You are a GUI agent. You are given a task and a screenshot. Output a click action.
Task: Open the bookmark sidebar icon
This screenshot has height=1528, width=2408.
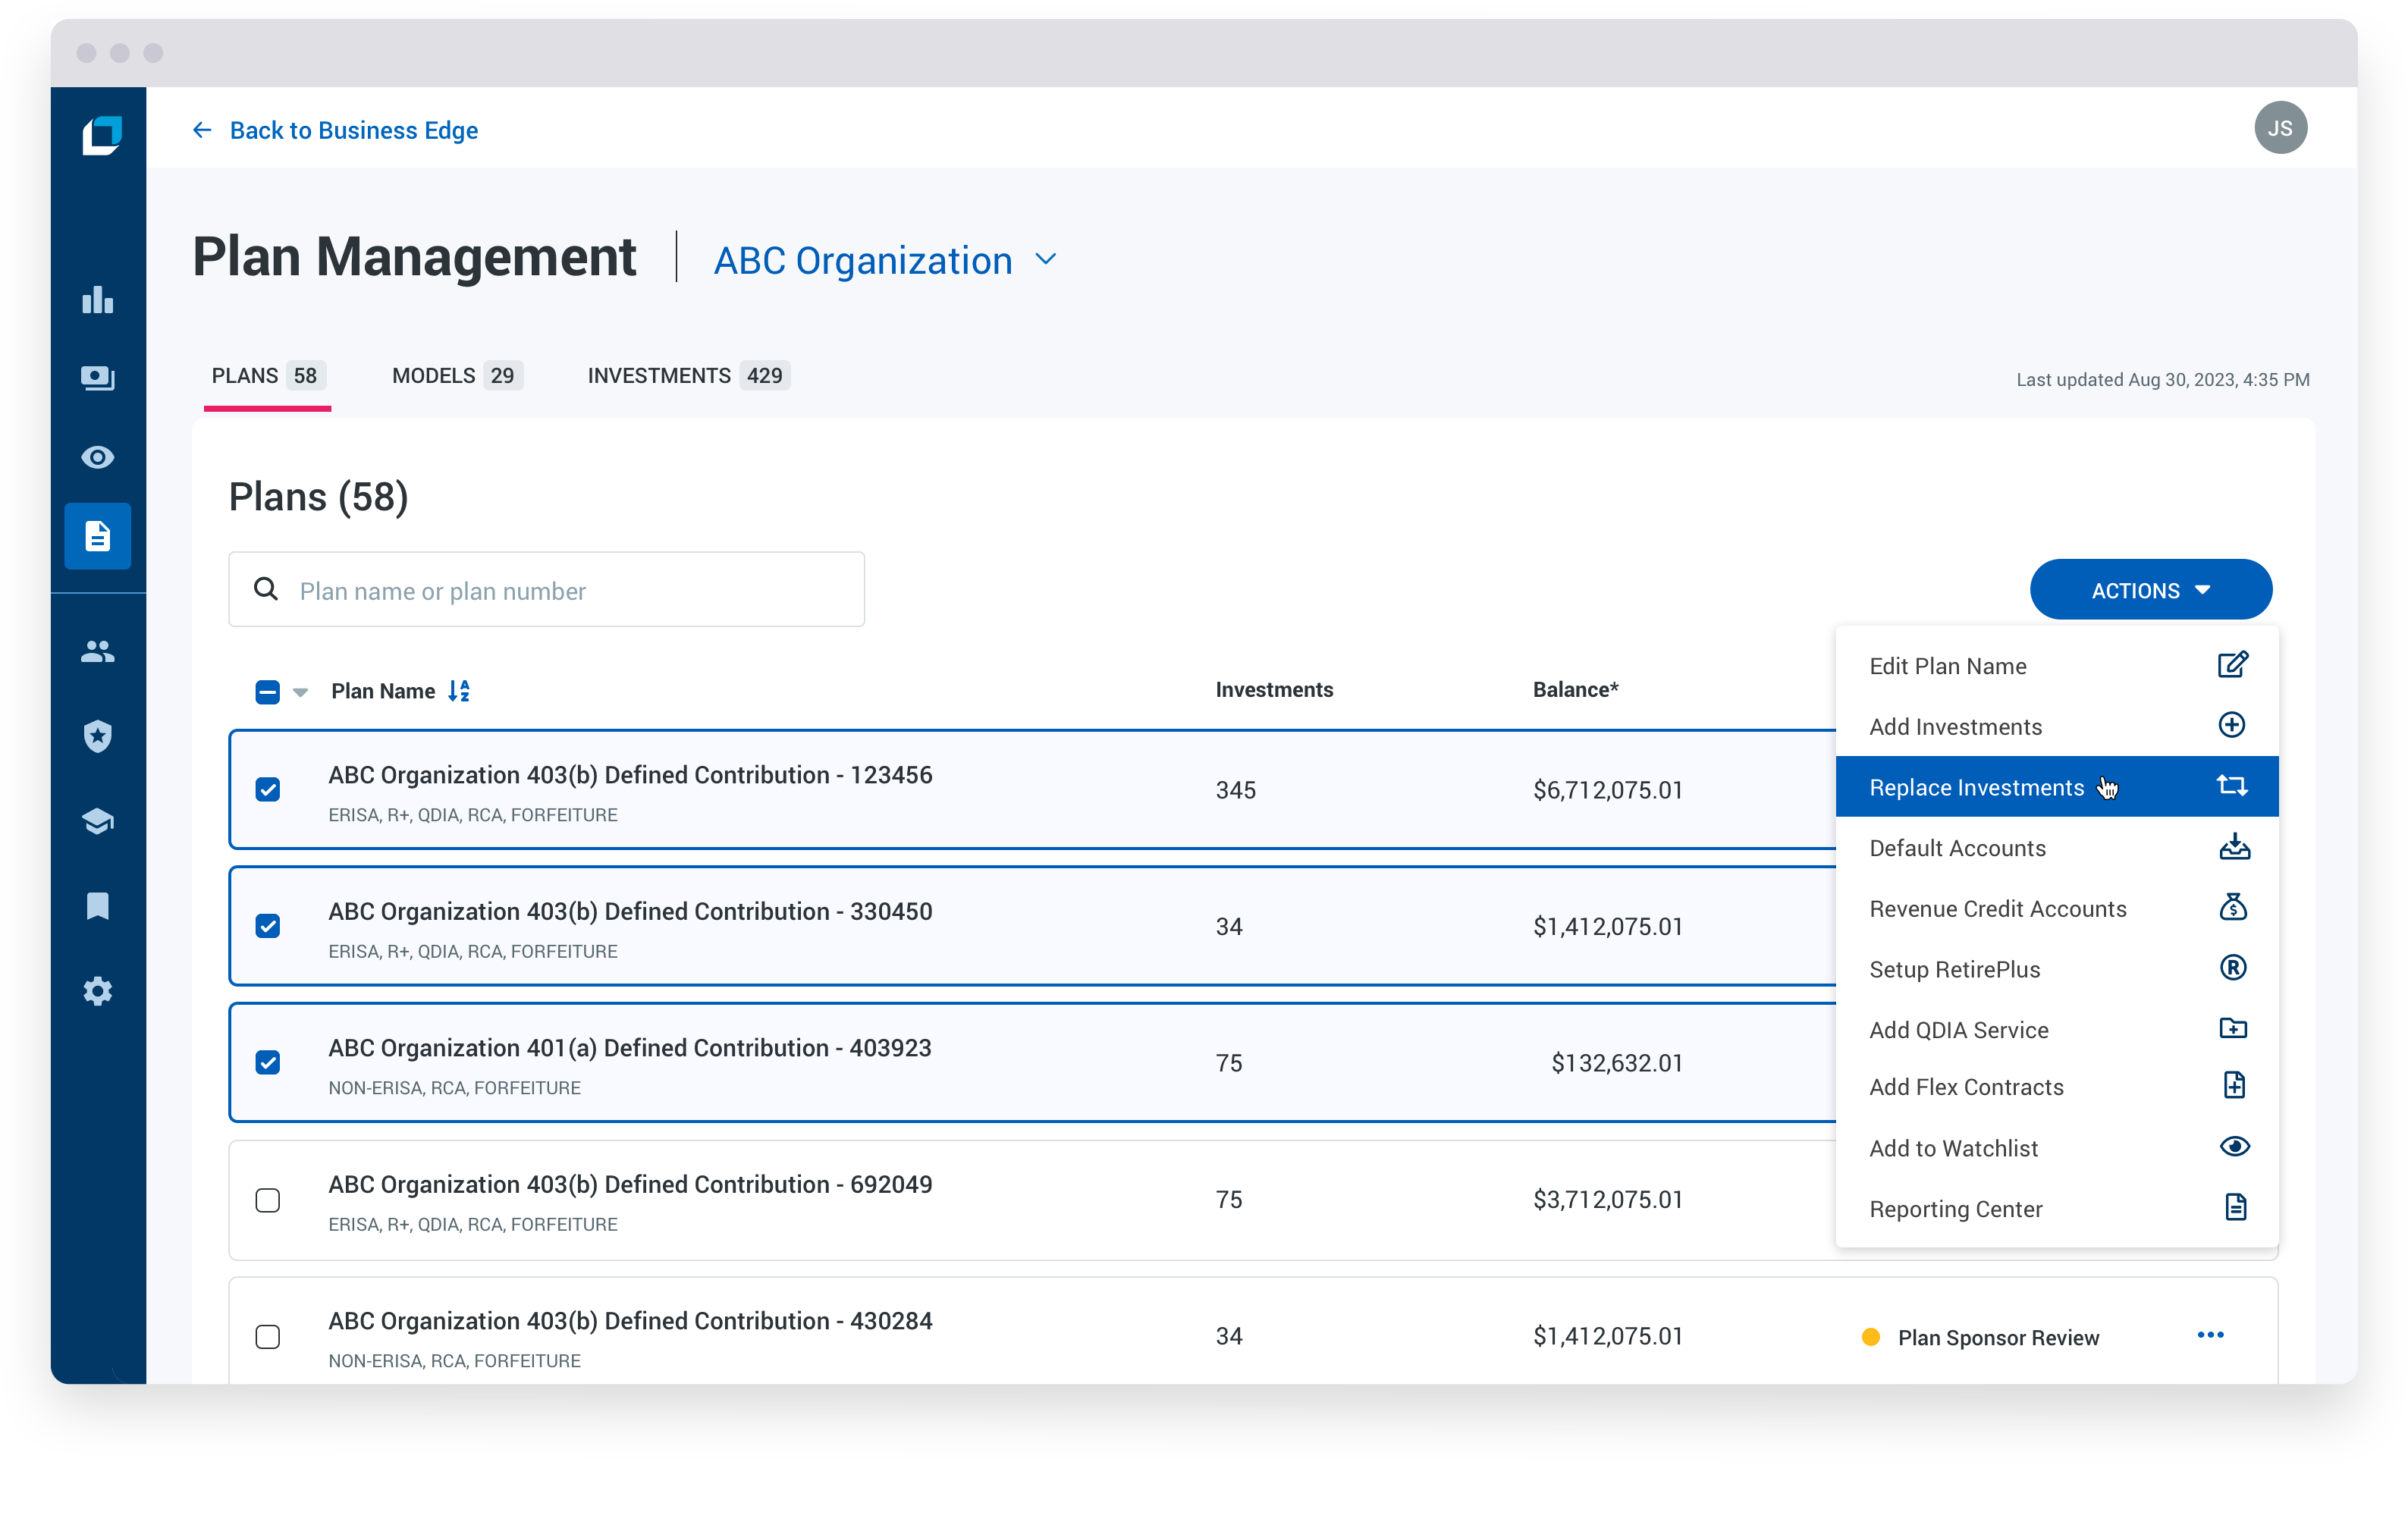click(98, 906)
